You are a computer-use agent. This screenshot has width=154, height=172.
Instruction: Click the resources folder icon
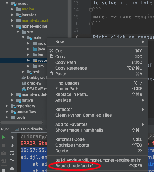point(35,61)
